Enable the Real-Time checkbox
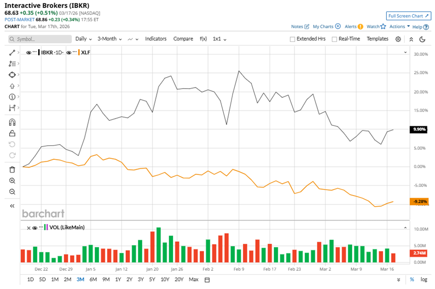Image resolution: width=435 pixels, height=289 pixels. [x=334, y=39]
